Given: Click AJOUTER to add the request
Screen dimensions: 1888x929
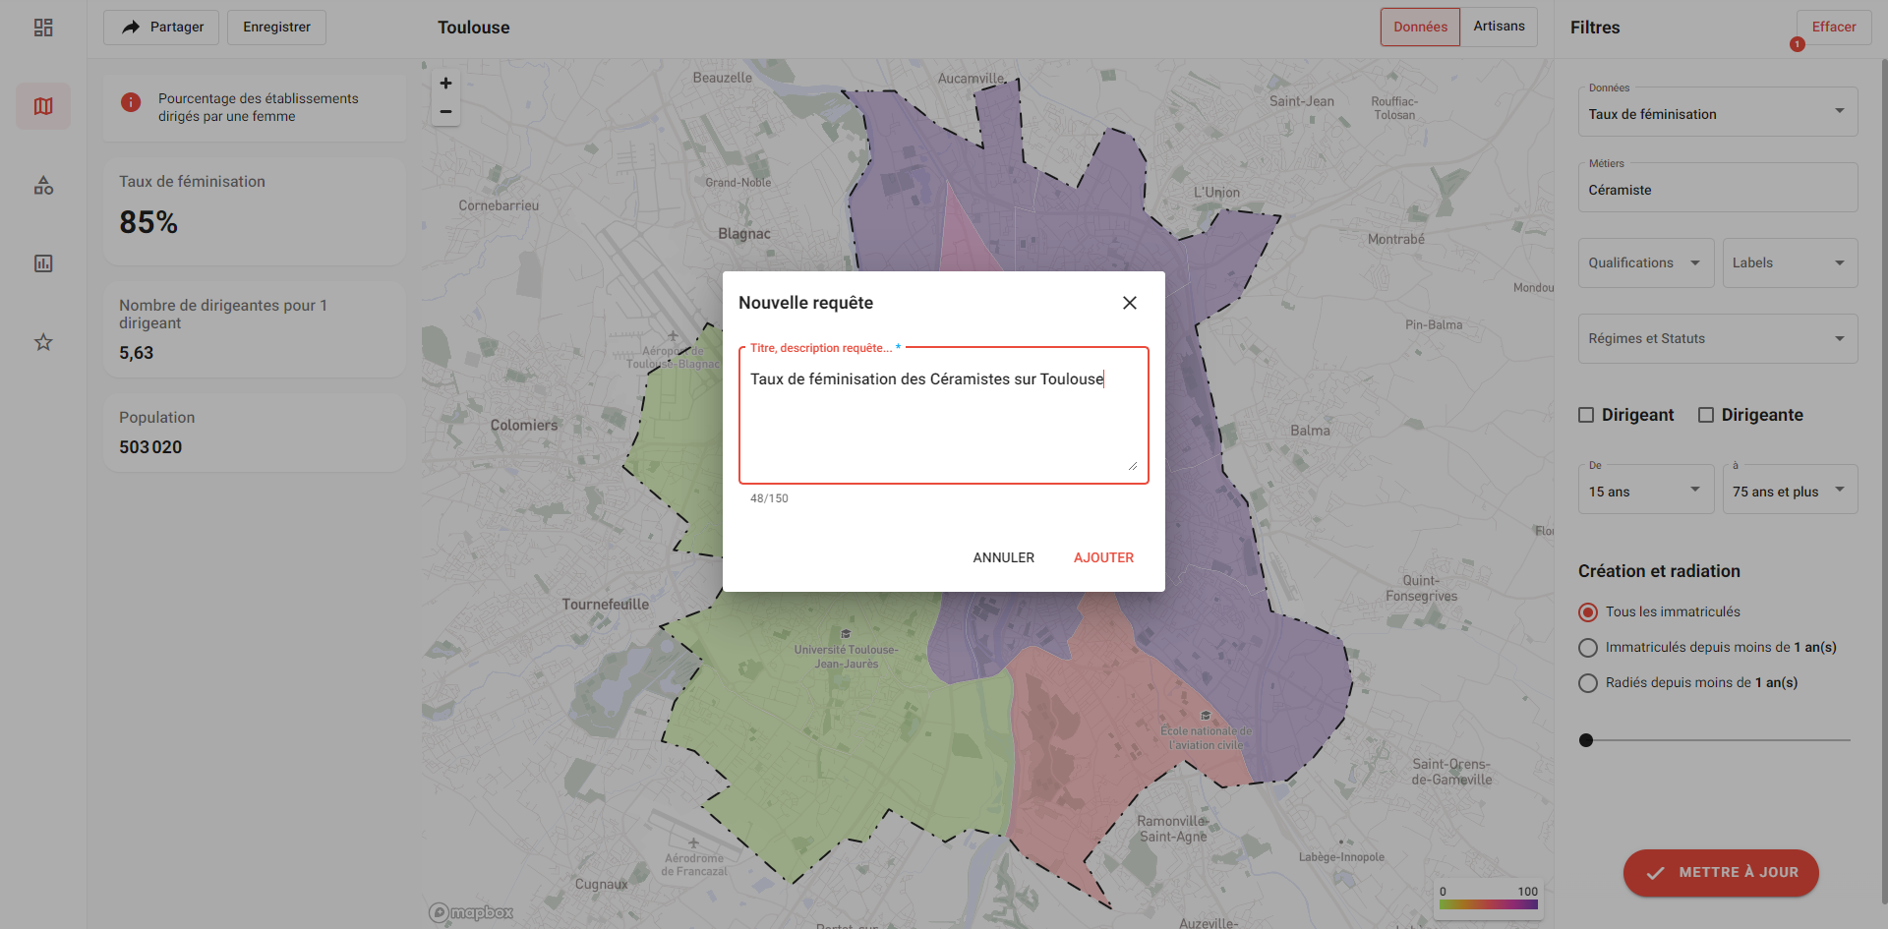Looking at the screenshot, I should (1103, 557).
